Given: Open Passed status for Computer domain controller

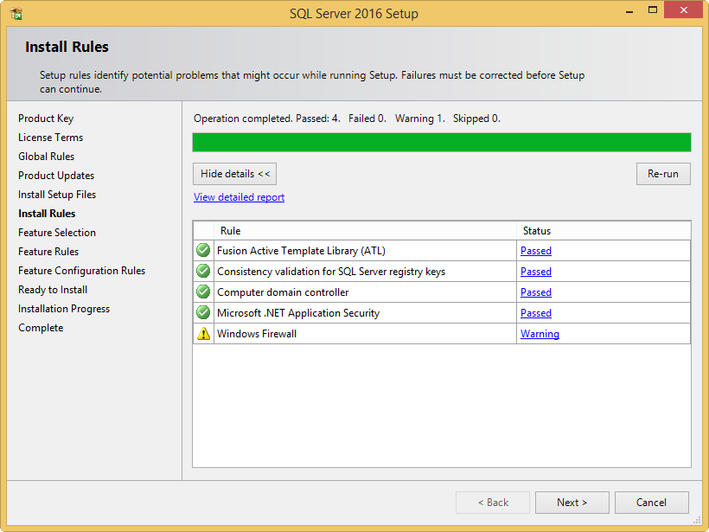Looking at the screenshot, I should click(536, 292).
